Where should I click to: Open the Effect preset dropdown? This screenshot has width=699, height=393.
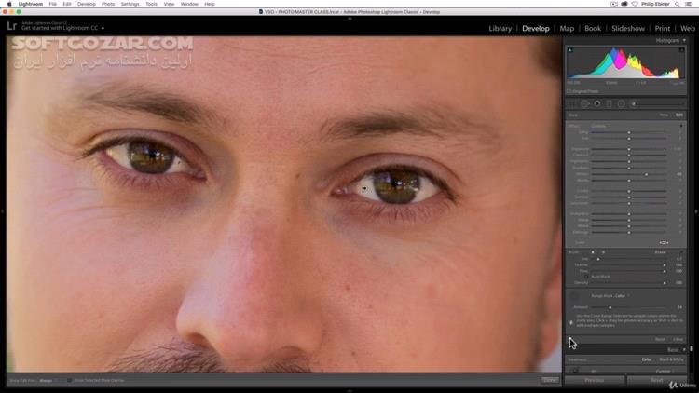(x=599, y=126)
